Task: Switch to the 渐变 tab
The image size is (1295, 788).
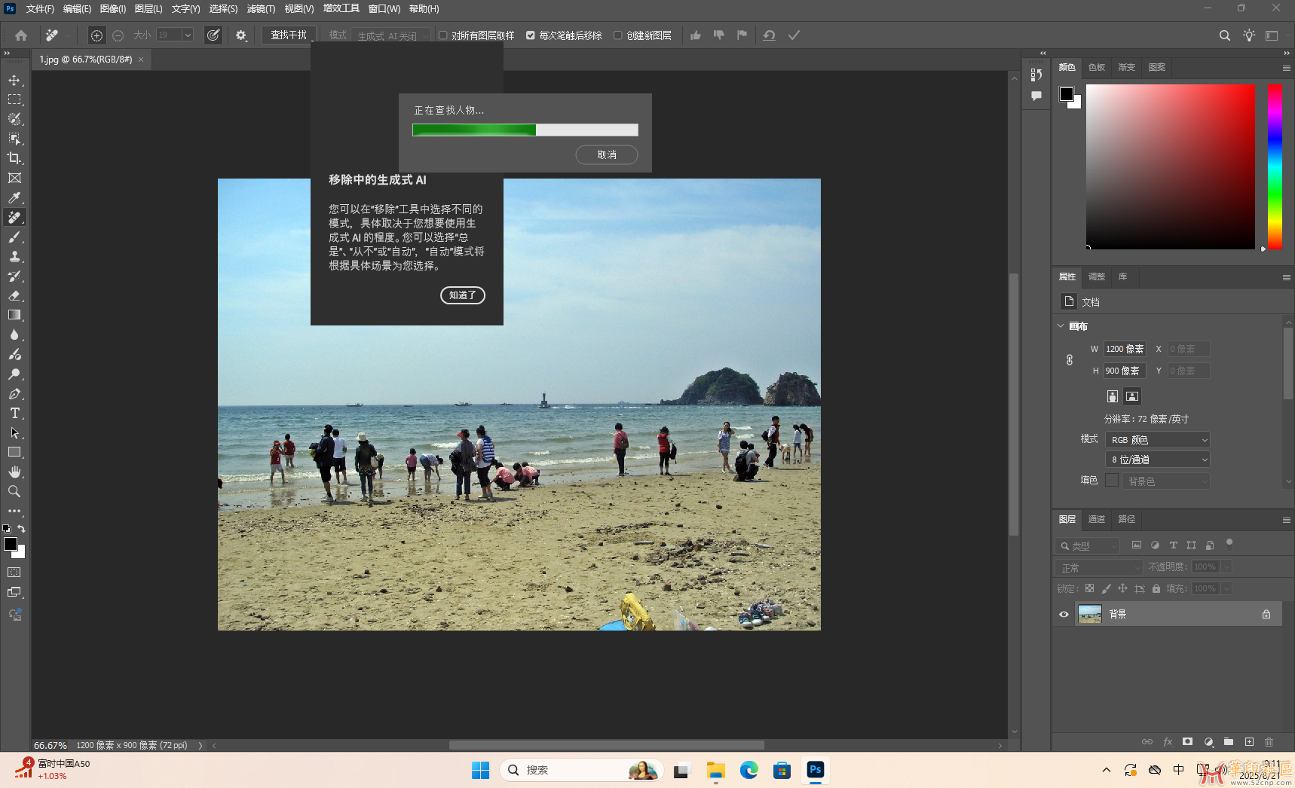Action: 1127,67
